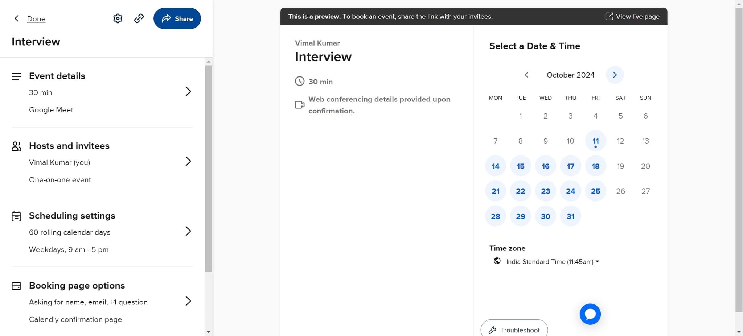Click the Troubleshoot wrench icon
743x336 pixels.
493,330
